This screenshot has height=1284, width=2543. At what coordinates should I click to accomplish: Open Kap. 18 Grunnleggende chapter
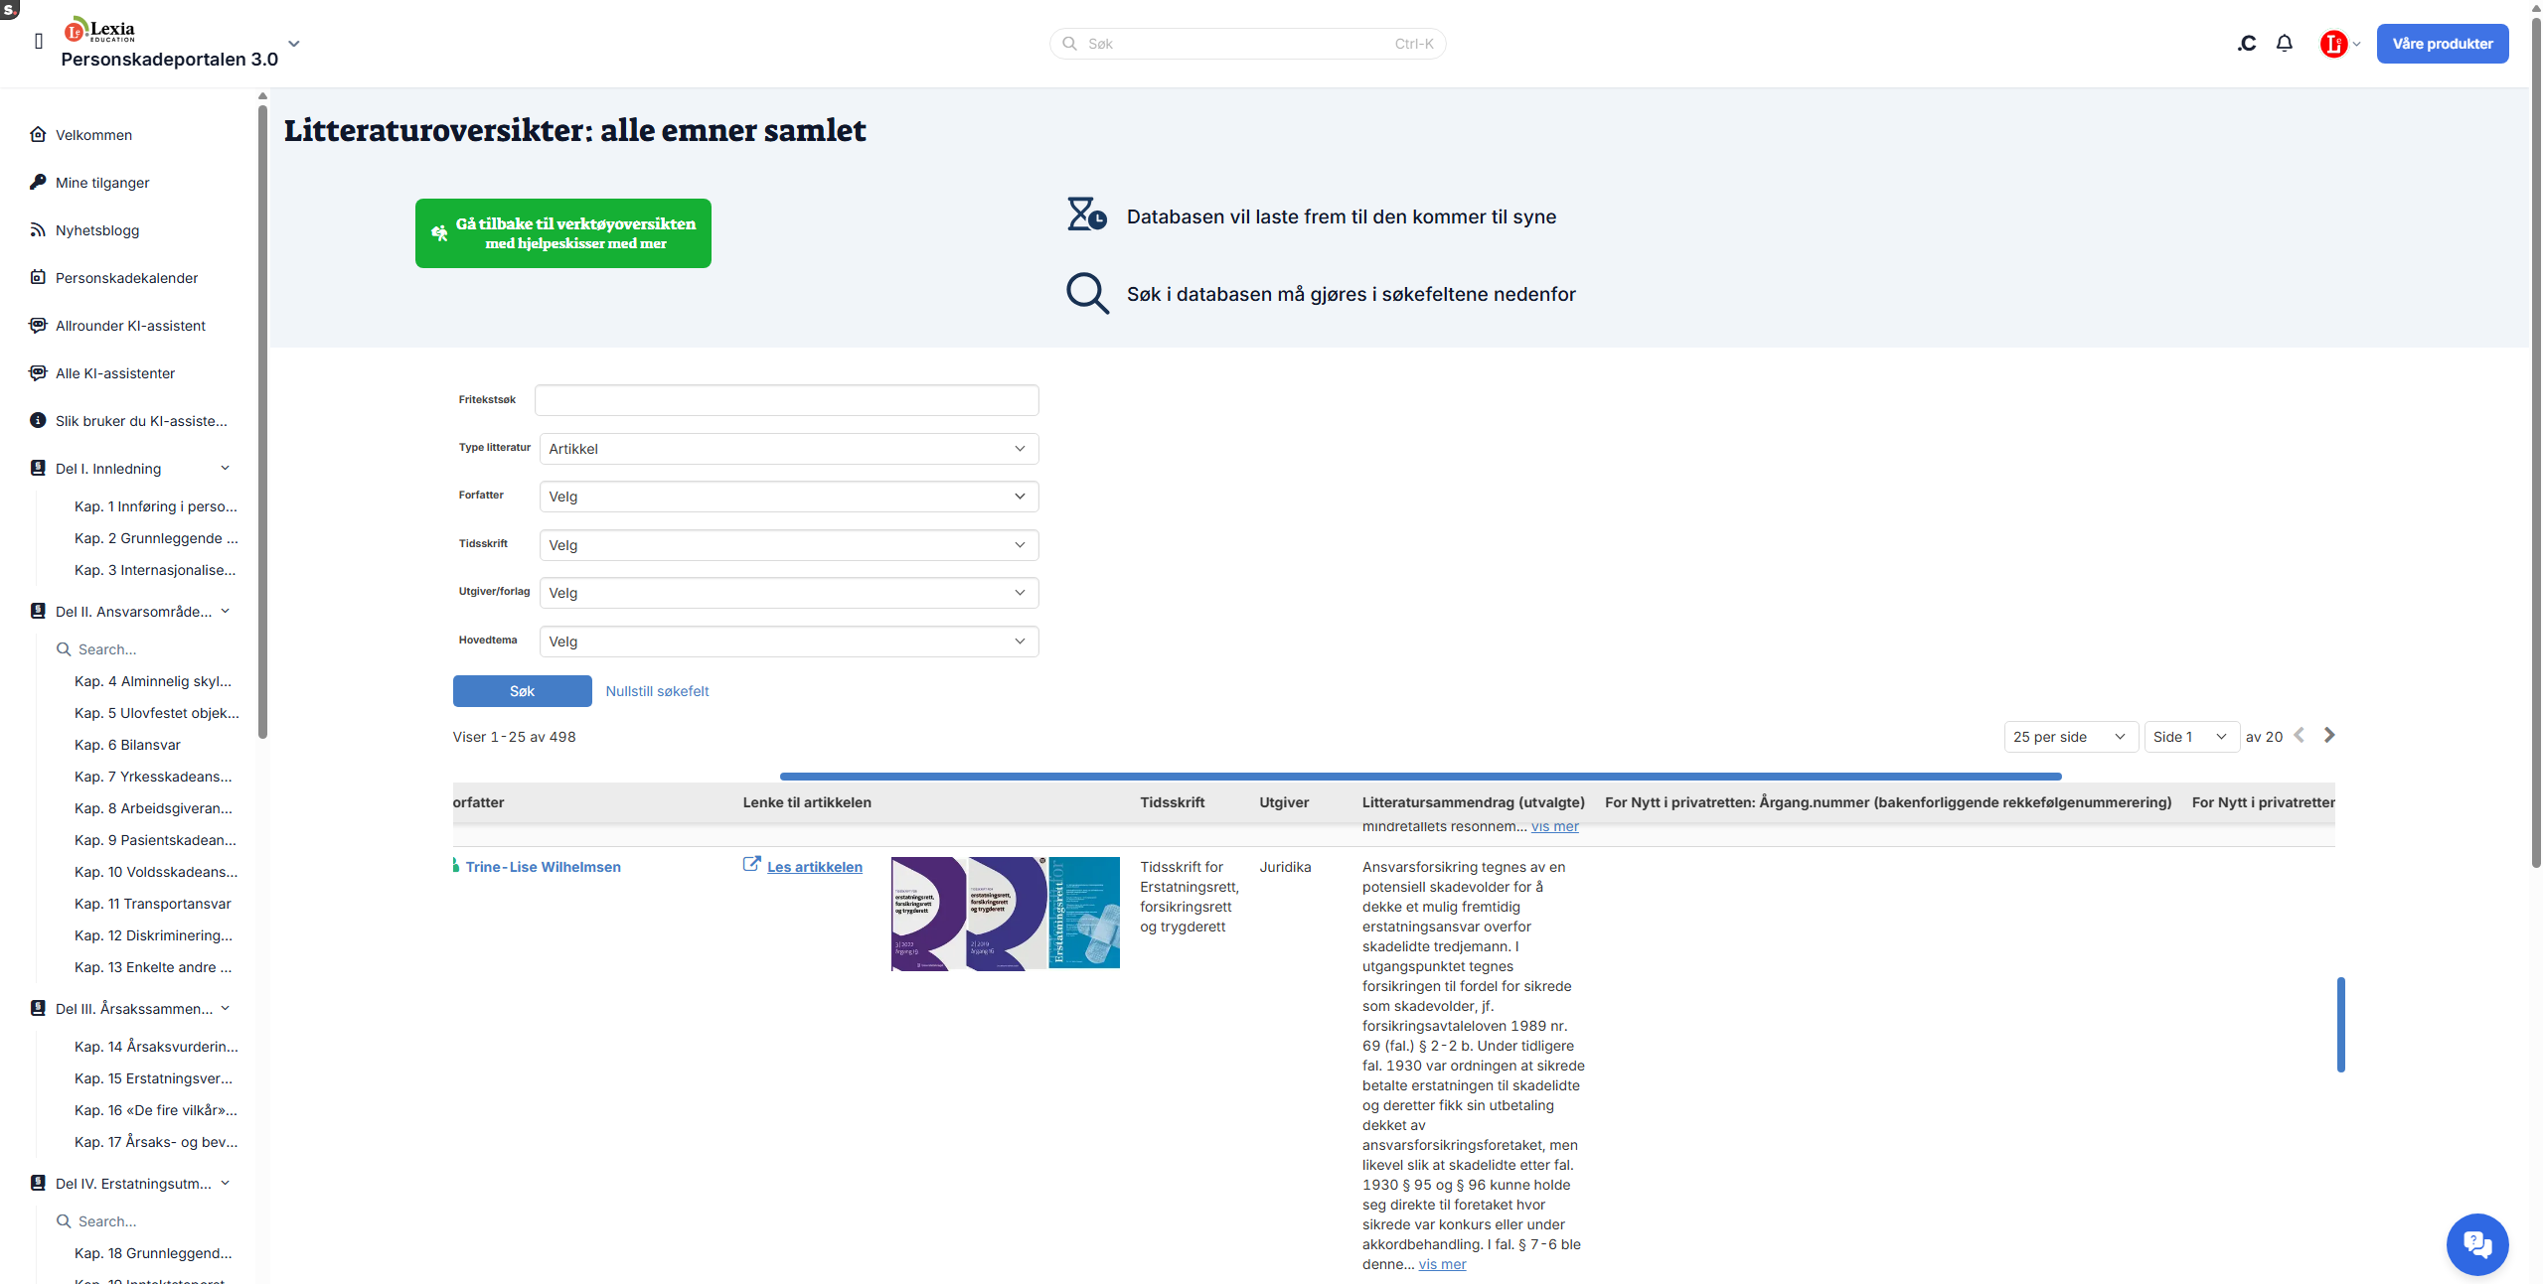point(153,1253)
